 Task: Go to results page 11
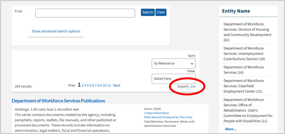point(109,86)
